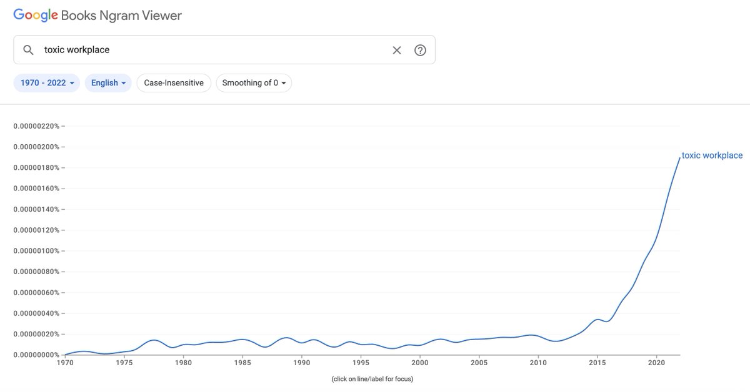Click the 1990 x-axis year label
750x392 pixels.
click(301, 363)
